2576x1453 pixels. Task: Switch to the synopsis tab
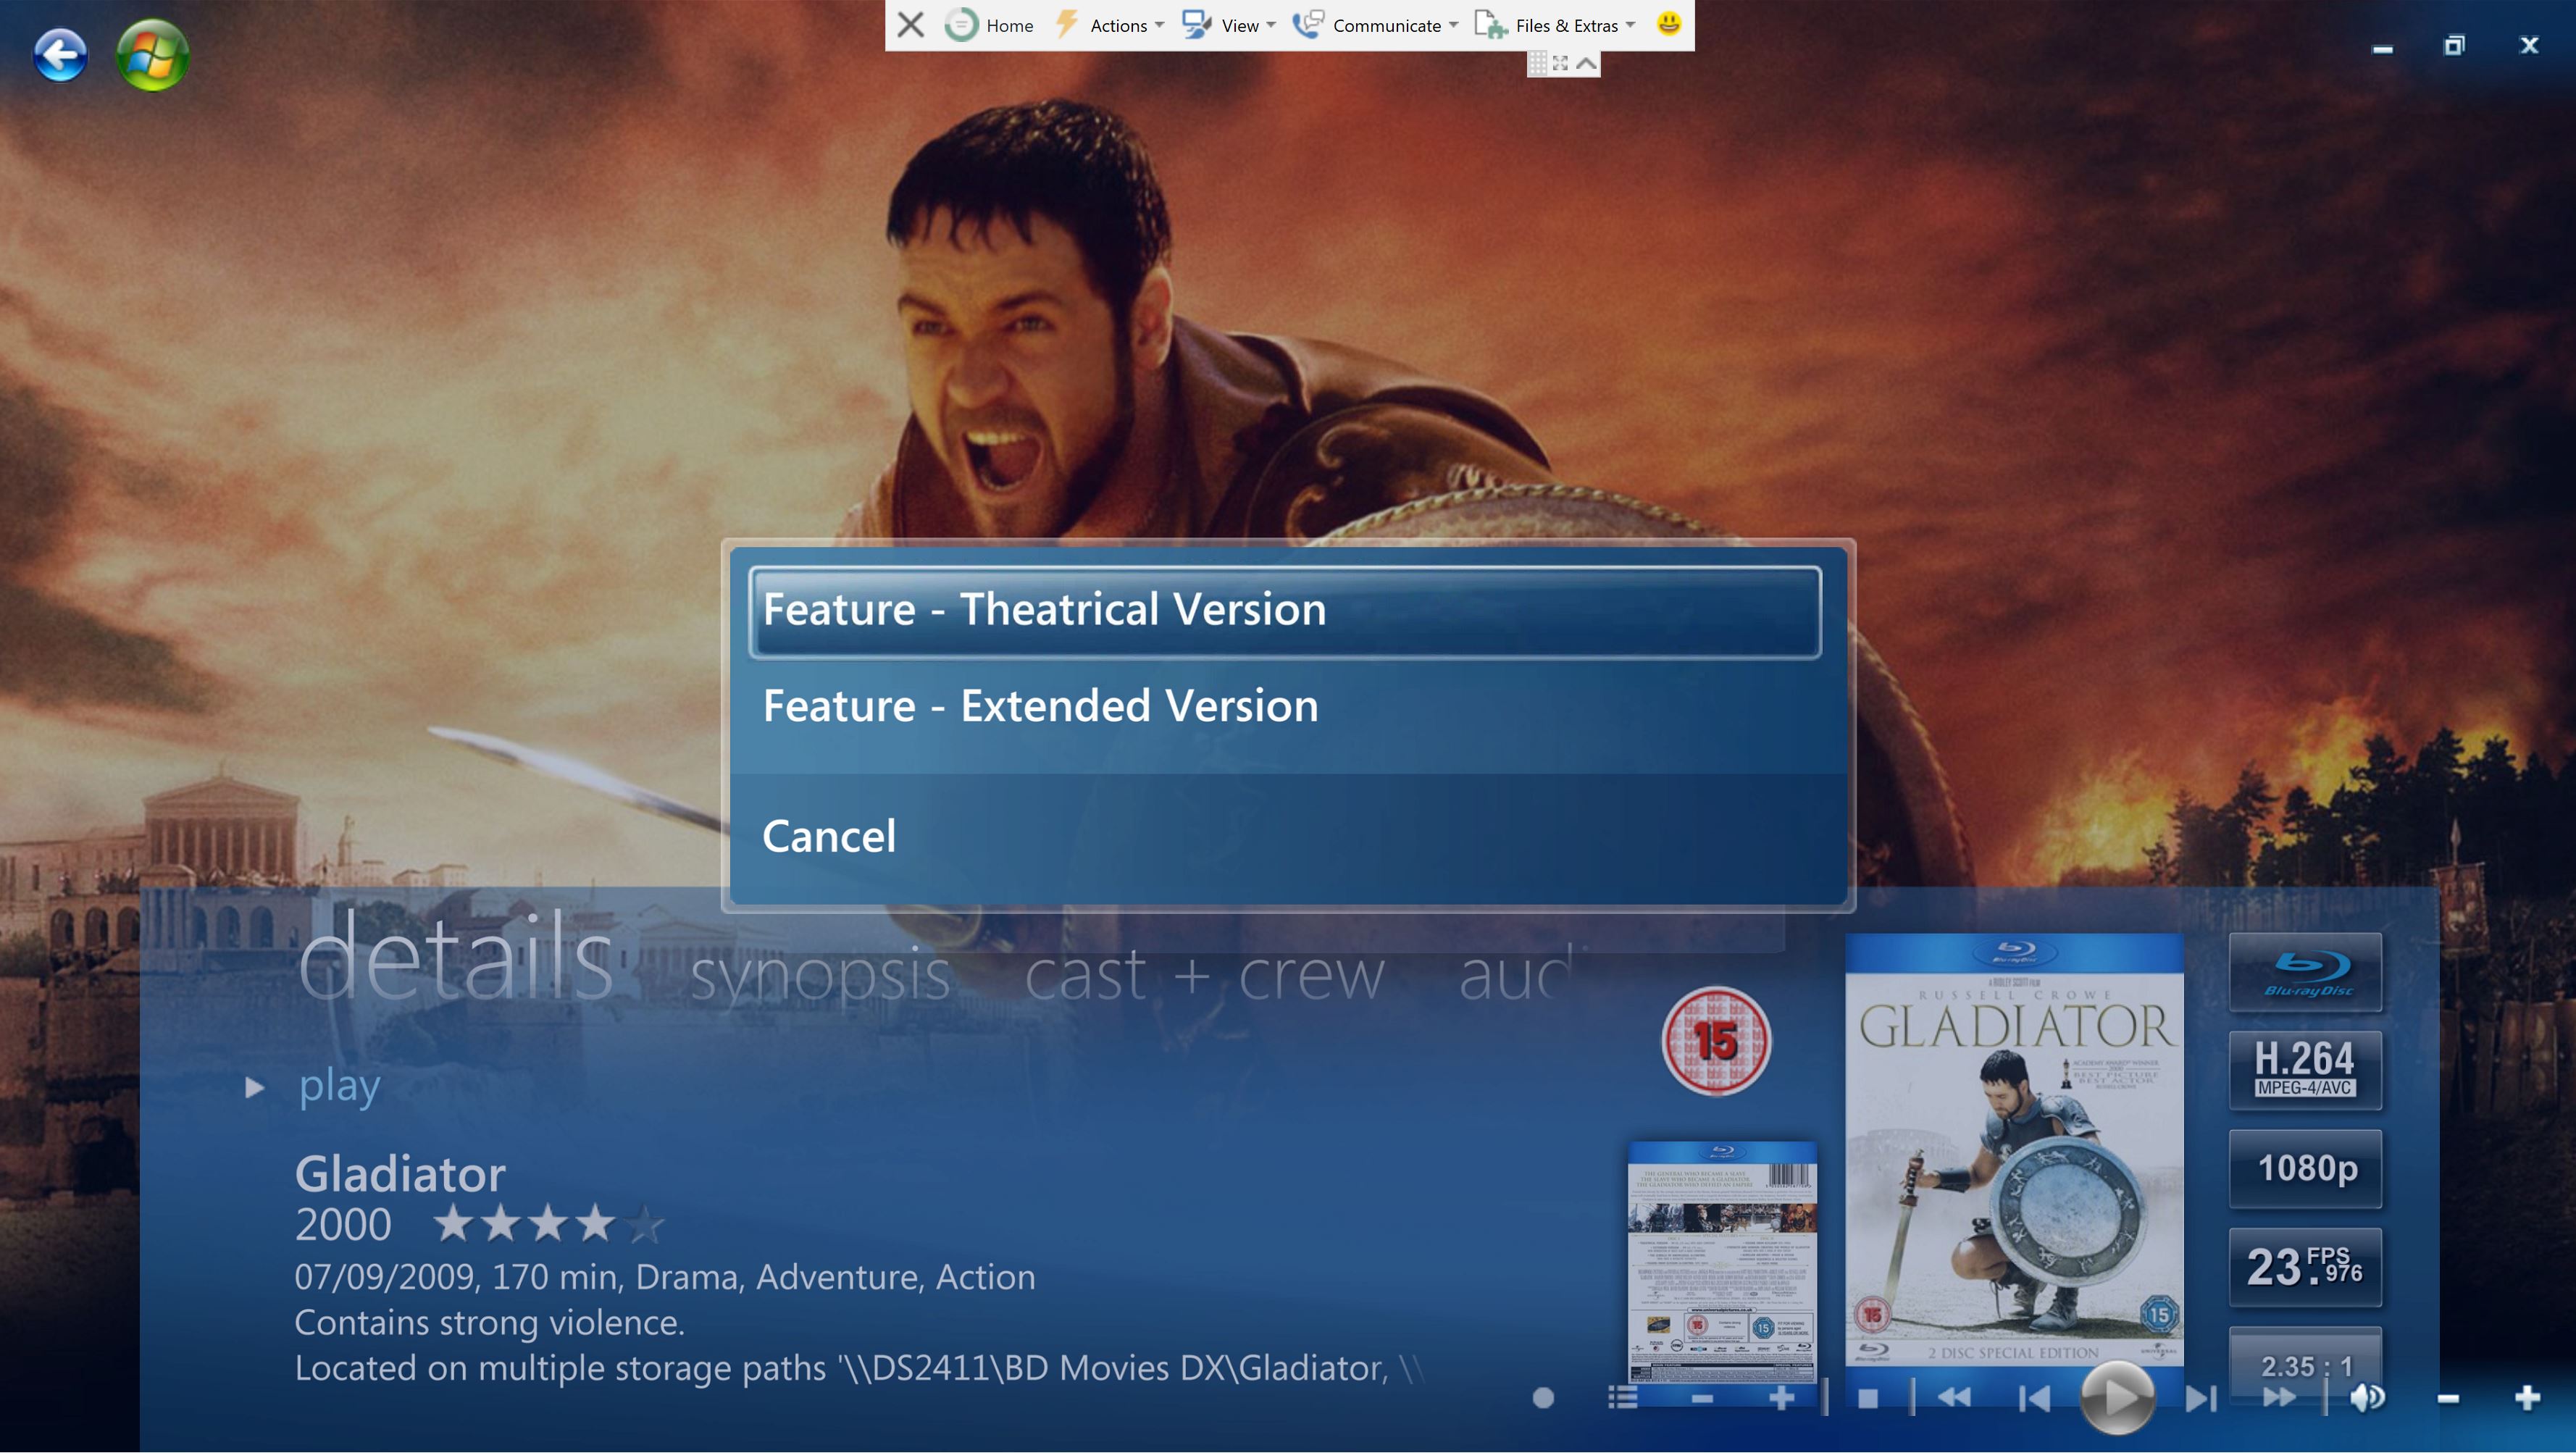pos(820,975)
